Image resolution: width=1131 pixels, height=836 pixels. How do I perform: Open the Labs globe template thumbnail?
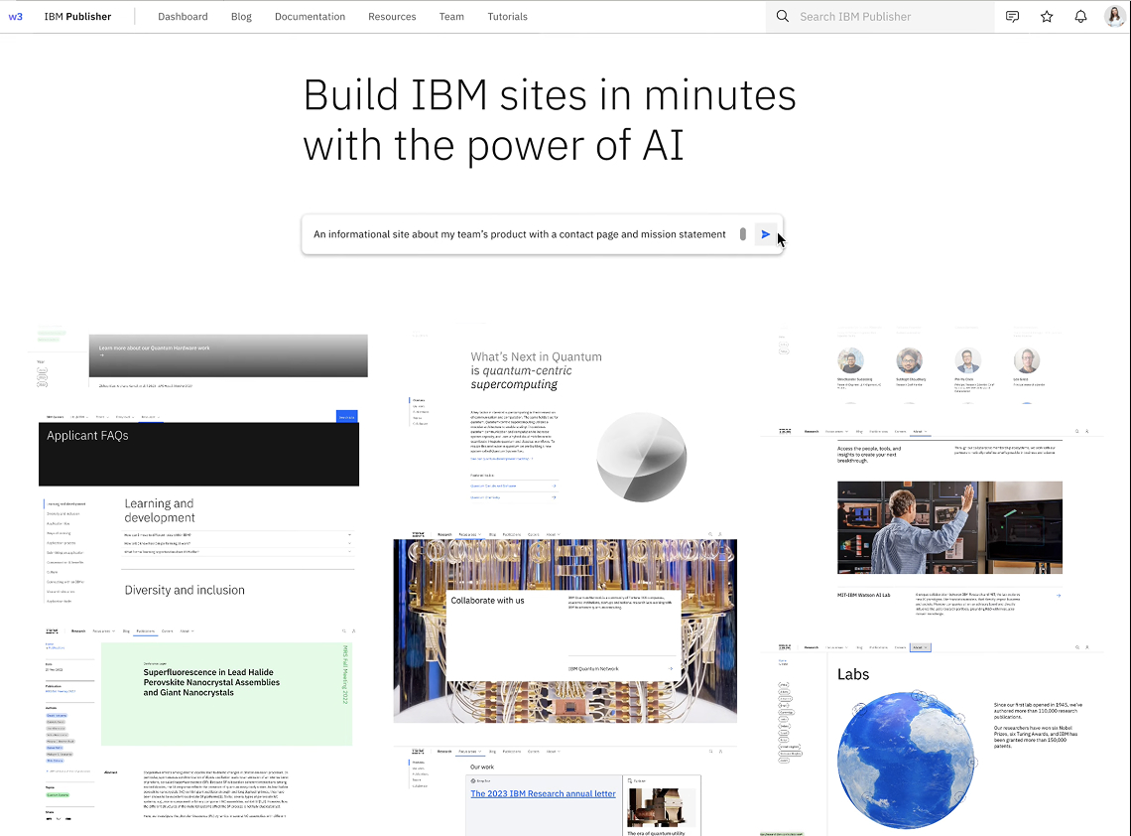(933, 740)
